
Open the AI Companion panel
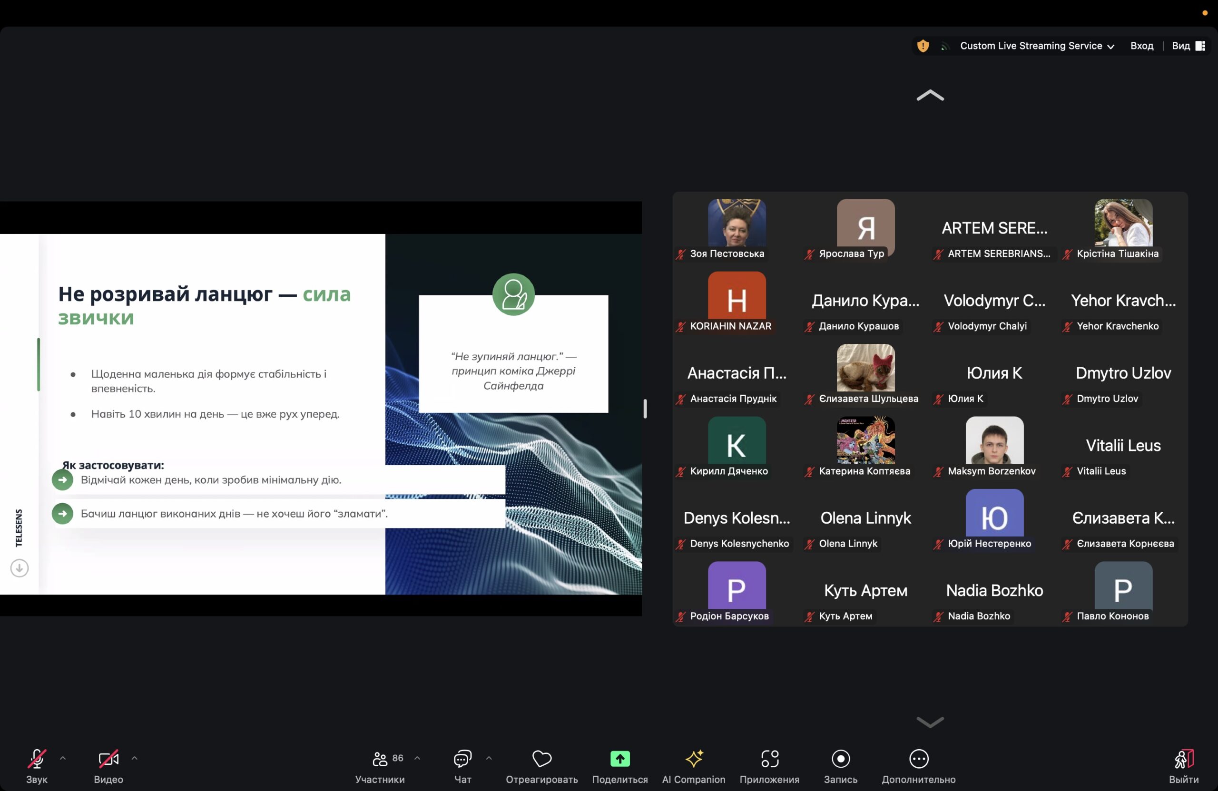693,759
